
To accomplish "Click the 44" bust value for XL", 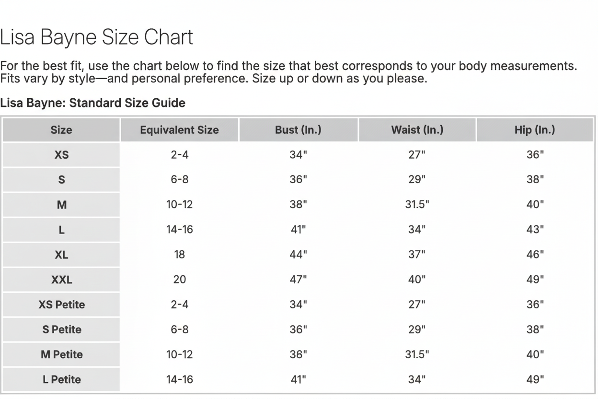I will point(298,255).
